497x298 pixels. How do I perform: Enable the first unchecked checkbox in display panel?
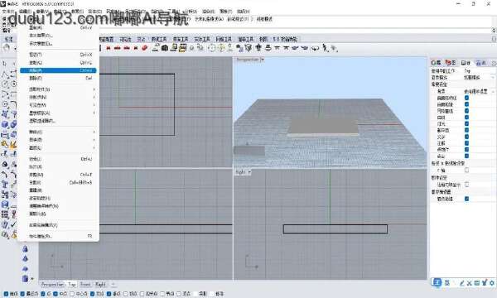pos(466,171)
